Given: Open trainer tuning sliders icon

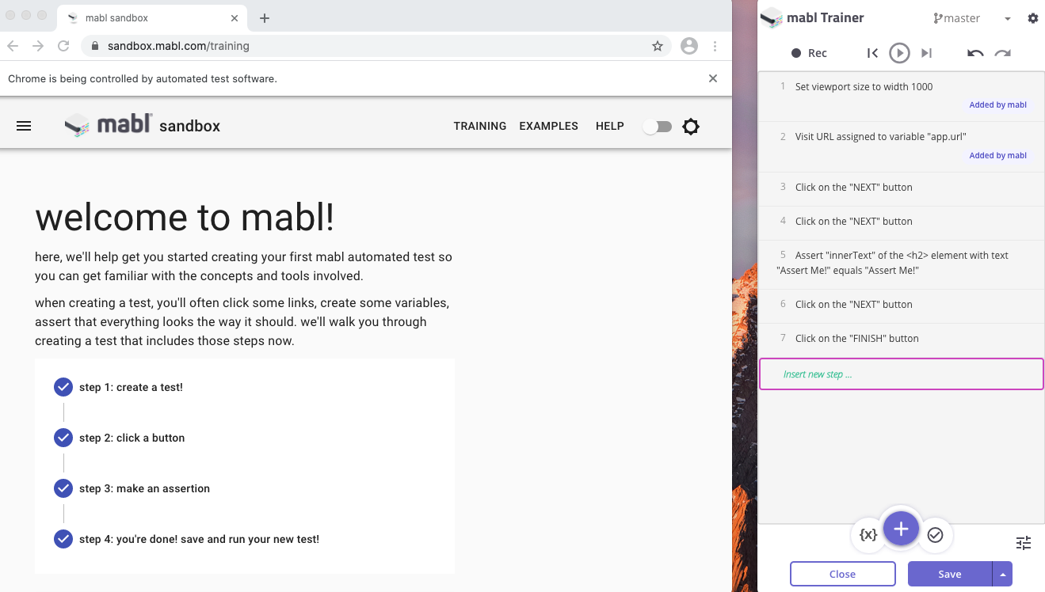Looking at the screenshot, I should (x=1024, y=543).
